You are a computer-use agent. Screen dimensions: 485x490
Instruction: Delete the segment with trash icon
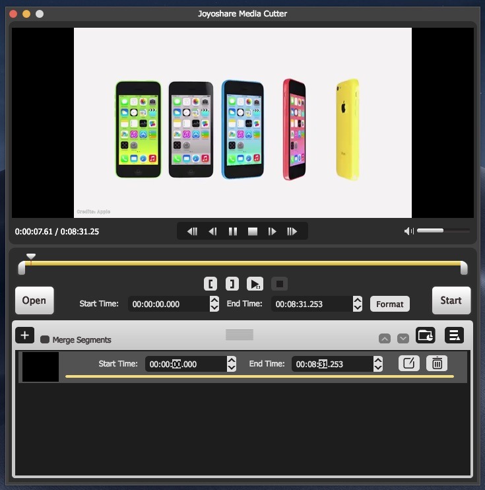click(x=436, y=363)
